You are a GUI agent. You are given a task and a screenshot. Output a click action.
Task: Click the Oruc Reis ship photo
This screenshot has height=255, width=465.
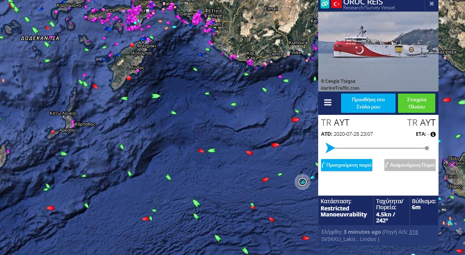(378, 51)
